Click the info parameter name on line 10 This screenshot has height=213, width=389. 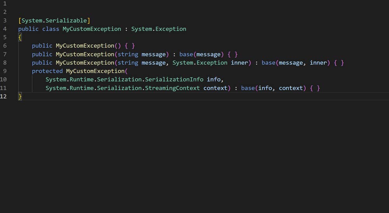(214, 80)
